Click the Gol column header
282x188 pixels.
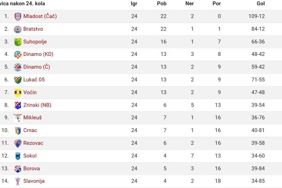click(260, 3)
